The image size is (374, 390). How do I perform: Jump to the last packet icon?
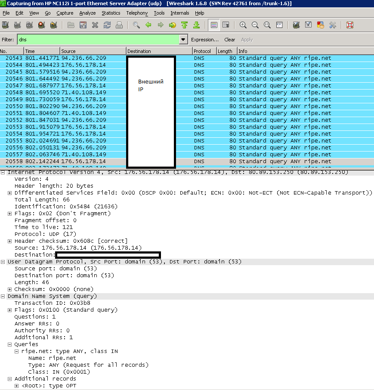197,25
